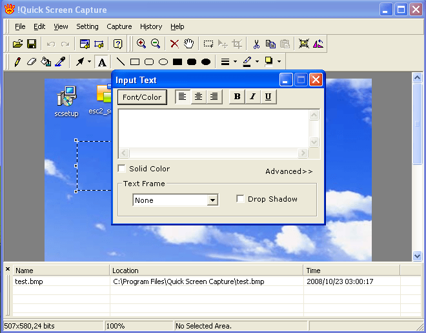
Task: Open the Edit menu
Action: tap(39, 26)
